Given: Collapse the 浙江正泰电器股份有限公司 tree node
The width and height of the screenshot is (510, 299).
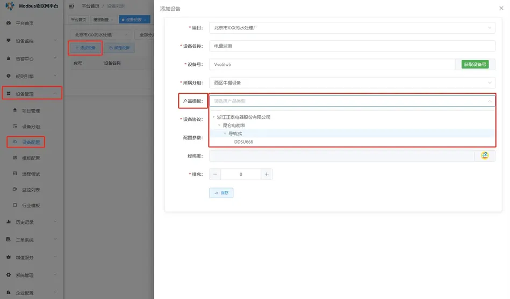Looking at the screenshot, I should [213, 117].
